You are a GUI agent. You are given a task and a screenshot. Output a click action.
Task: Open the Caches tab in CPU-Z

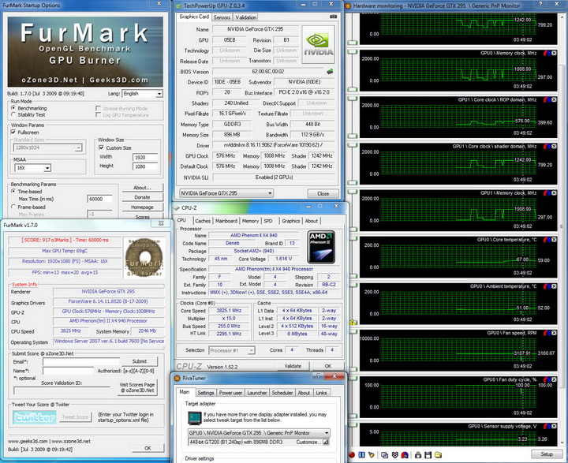pos(203,221)
